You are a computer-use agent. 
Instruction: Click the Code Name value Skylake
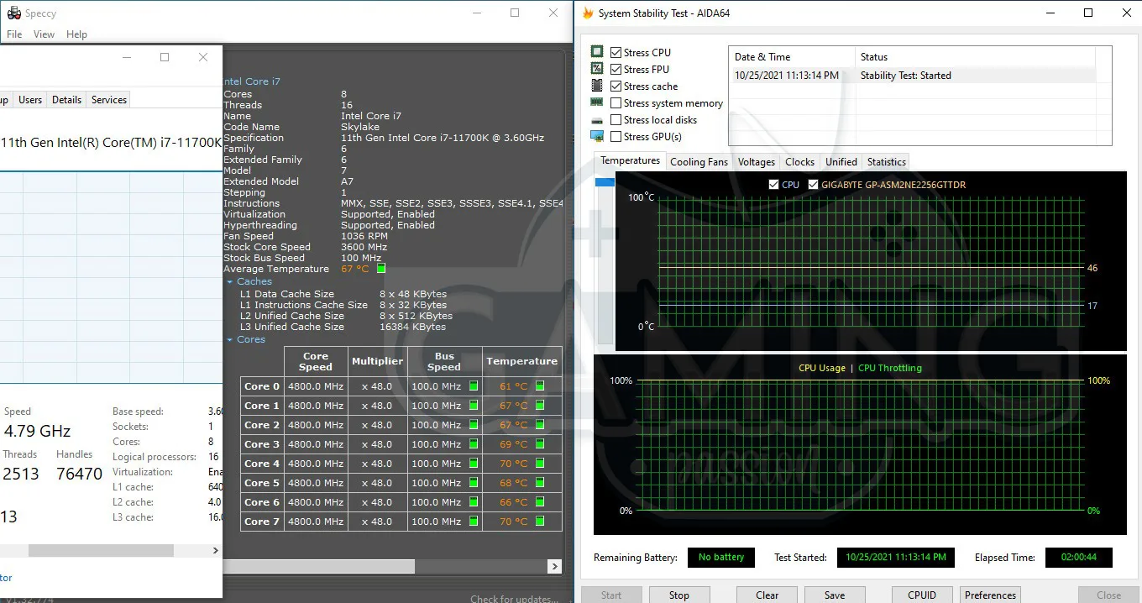coord(359,127)
